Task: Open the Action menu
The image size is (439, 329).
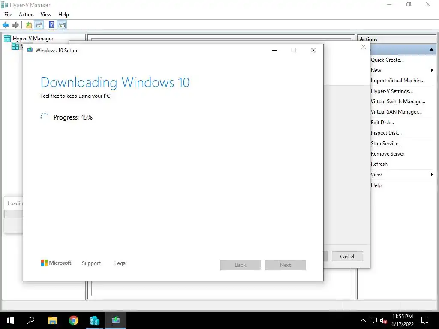Action: pos(26,15)
